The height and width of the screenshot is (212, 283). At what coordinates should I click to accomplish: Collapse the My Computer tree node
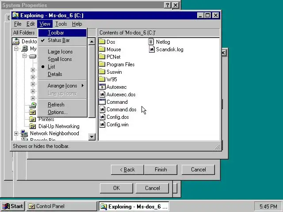[x=16, y=49]
